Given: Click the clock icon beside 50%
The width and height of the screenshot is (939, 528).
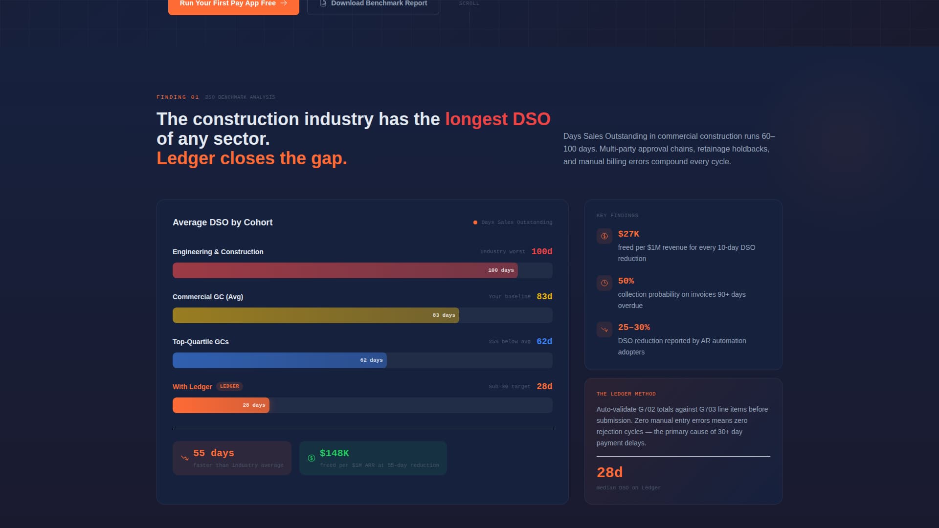Looking at the screenshot, I should click(604, 283).
